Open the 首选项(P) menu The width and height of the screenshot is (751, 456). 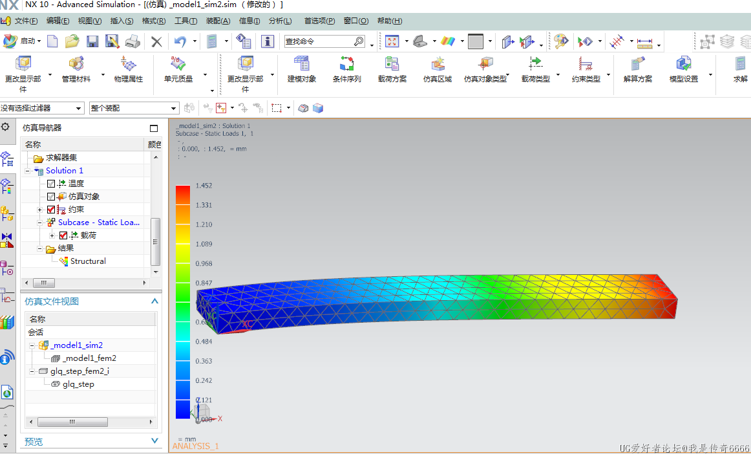pyautogui.click(x=319, y=21)
